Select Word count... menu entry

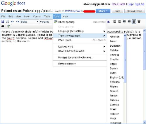[80, 40]
